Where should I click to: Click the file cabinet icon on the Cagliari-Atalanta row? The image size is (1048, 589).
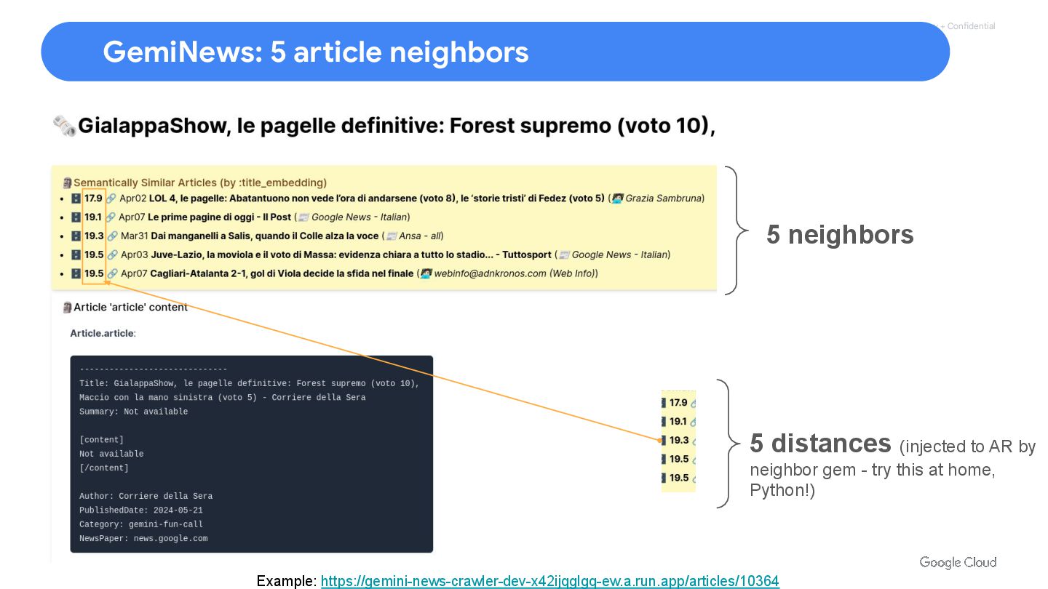tap(76, 273)
